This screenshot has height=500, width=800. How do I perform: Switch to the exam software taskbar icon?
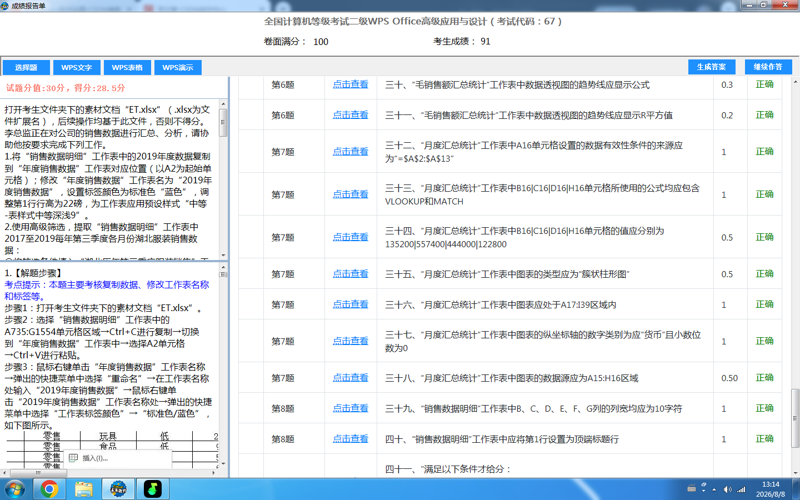coord(118,489)
